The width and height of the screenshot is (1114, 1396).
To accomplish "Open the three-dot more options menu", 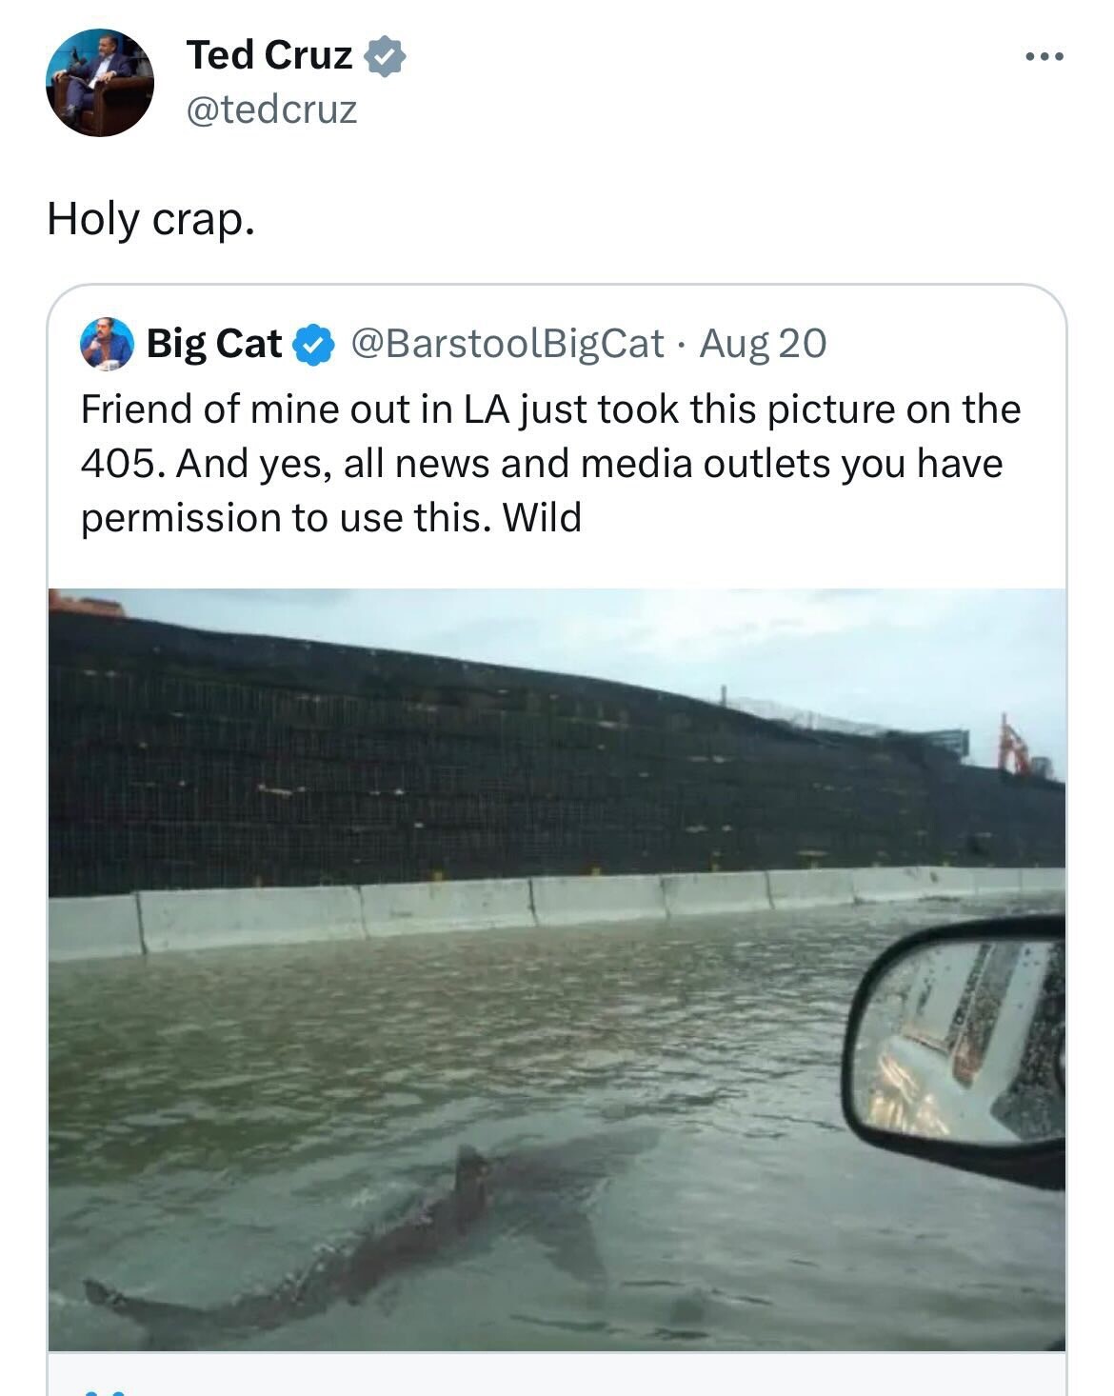I will [1044, 57].
